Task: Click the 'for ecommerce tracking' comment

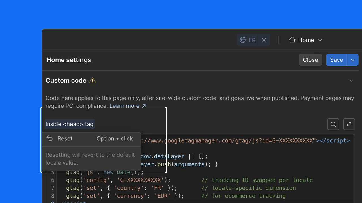Action: click(x=244, y=196)
